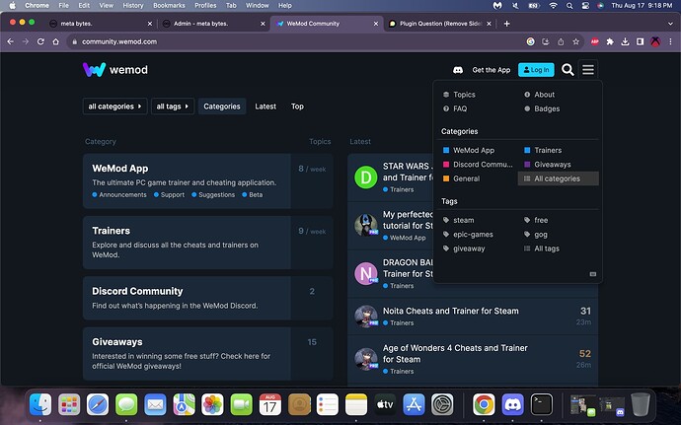
Task: Switch to the Latest nav tab
Action: click(x=265, y=106)
